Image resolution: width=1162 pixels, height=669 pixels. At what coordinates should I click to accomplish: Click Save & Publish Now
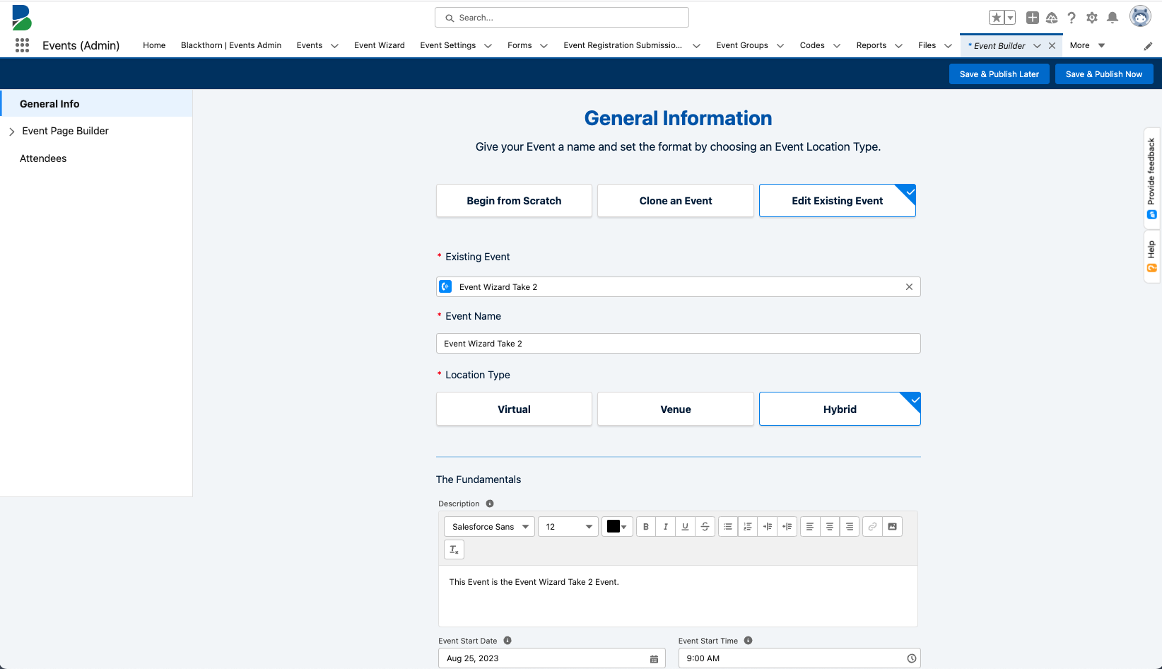pyautogui.click(x=1104, y=74)
